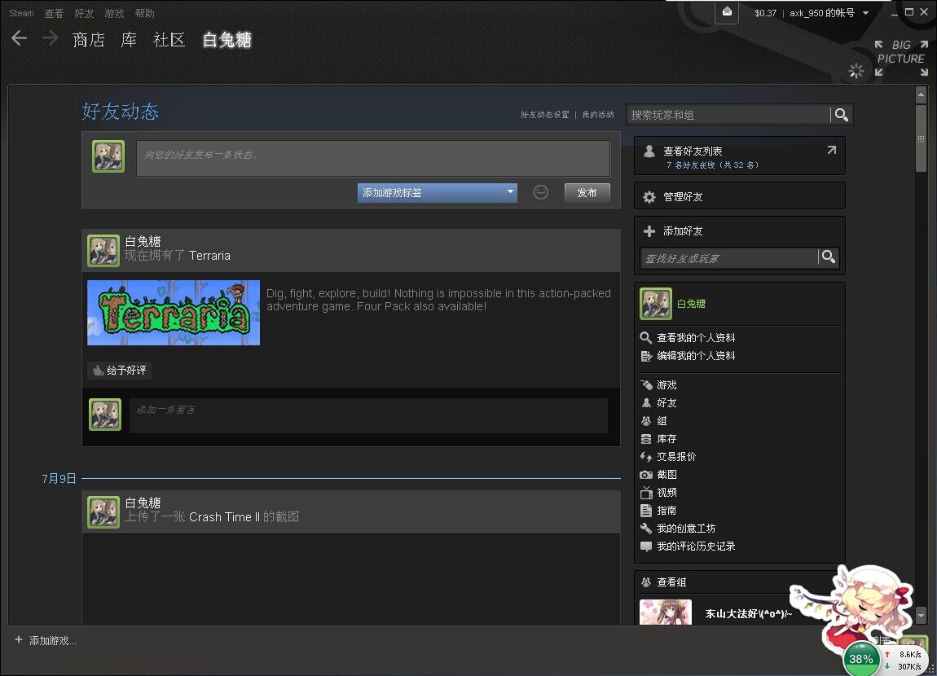
Task: Open the 查看好友列表 popout arrow icon
Action: (831, 150)
